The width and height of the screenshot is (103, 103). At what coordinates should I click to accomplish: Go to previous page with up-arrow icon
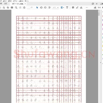click(20, 8)
